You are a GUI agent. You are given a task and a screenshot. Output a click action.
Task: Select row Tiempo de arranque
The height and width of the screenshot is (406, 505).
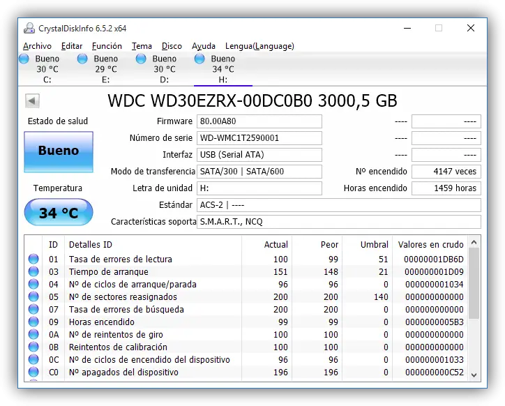pyautogui.click(x=246, y=271)
